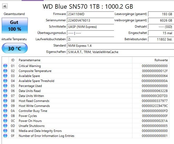Select the status orb for Host Write Commands

coord(5,106)
